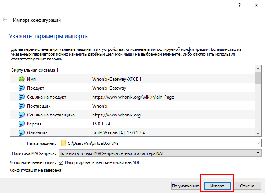This screenshot has height=193, width=265.
Task: Open the Политика MAC-адреса dropdown
Action: coord(160,153)
